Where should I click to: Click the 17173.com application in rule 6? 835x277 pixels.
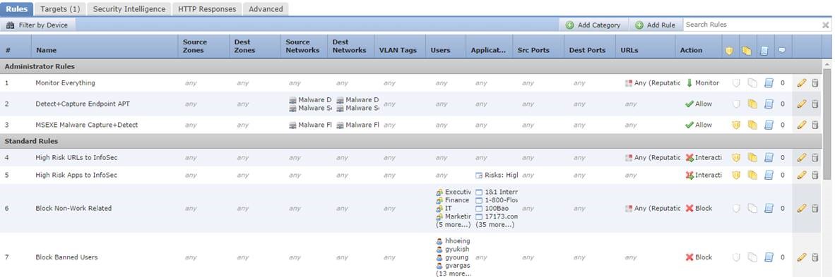pos(497,216)
